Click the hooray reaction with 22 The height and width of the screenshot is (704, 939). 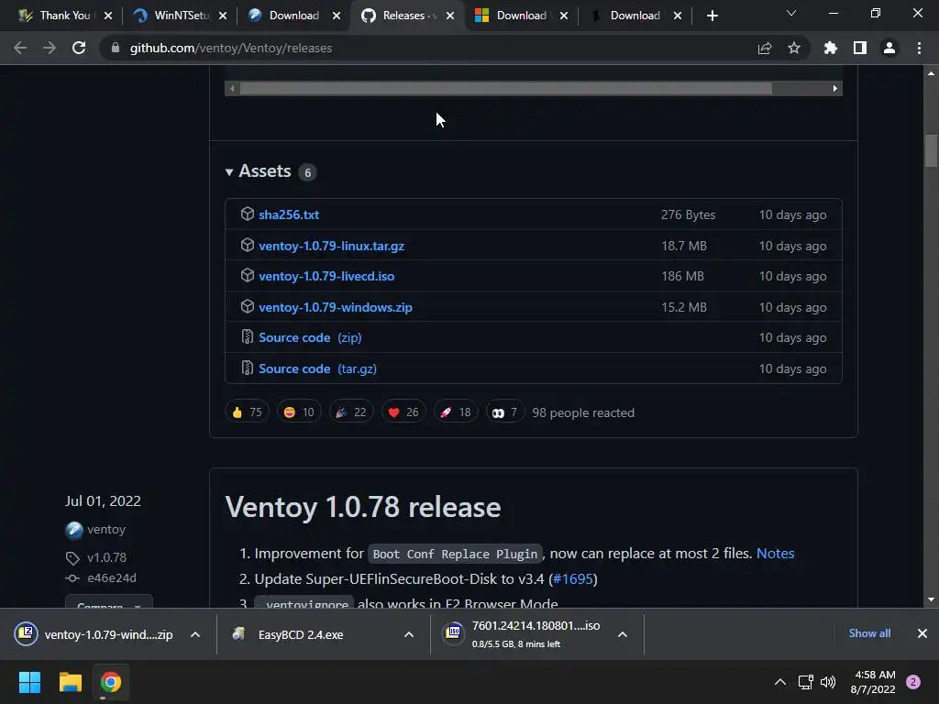[351, 412]
